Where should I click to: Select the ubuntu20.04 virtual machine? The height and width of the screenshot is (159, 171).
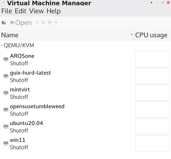click(85, 126)
